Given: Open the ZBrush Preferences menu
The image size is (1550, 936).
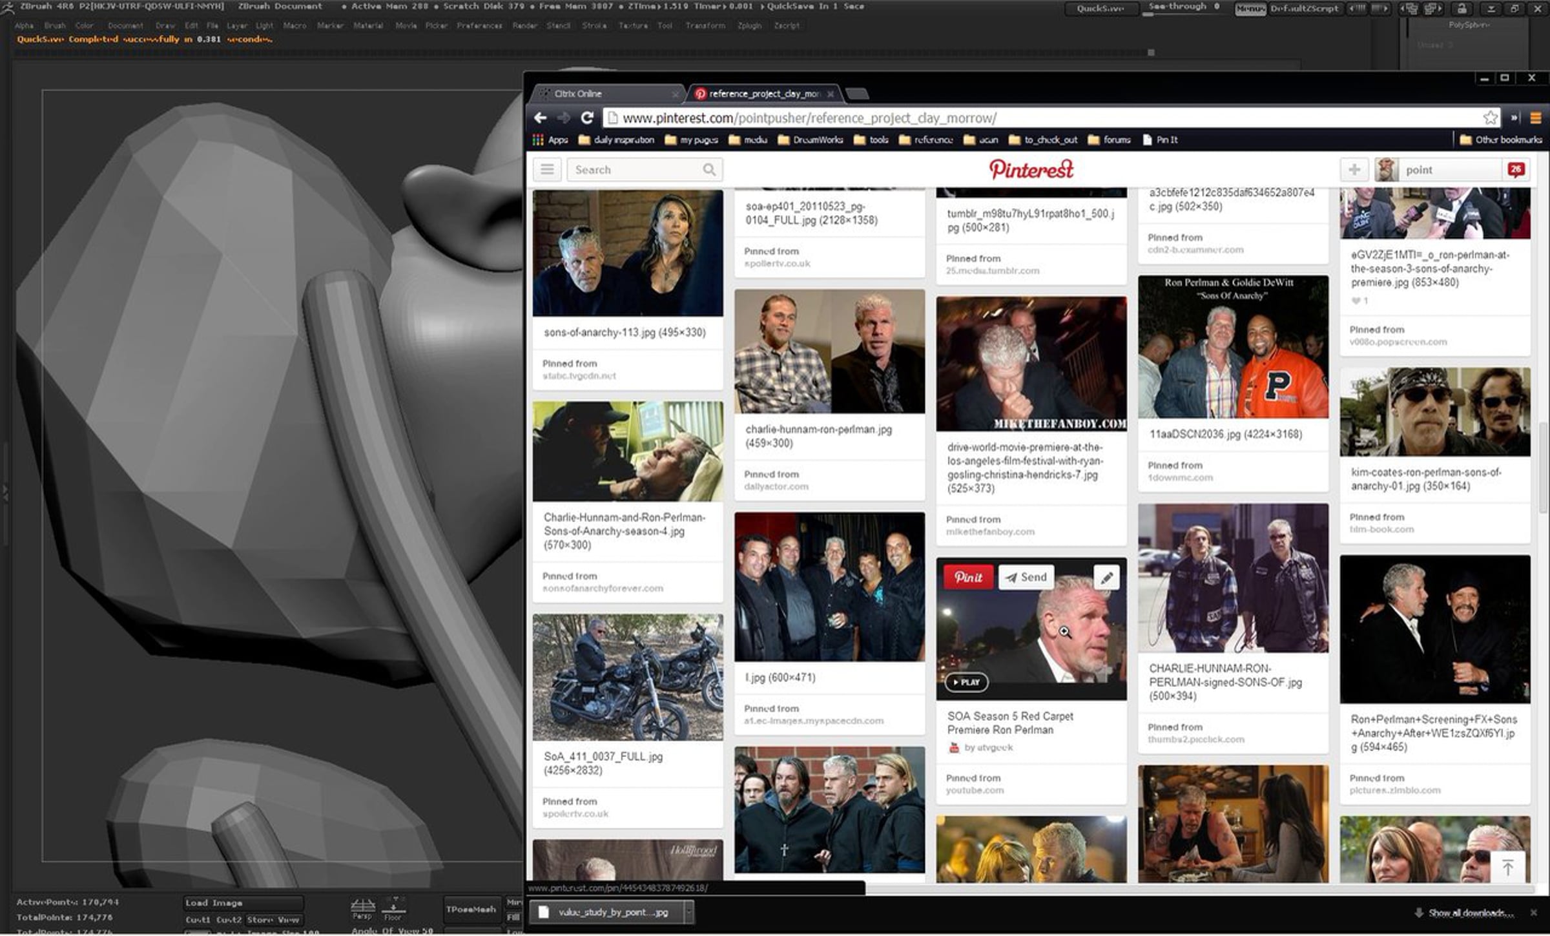Looking at the screenshot, I should click(x=479, y=26).
